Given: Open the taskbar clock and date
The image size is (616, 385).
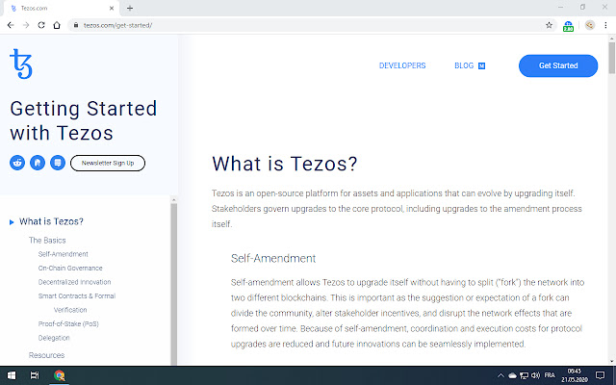Looking at the screenshot, I should 574,375.
